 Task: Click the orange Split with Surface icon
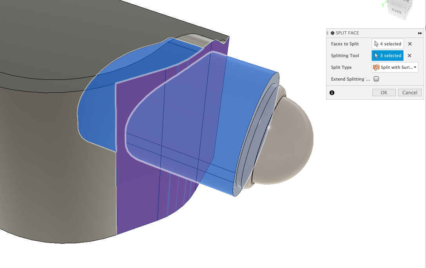click(x=377, y=67)
